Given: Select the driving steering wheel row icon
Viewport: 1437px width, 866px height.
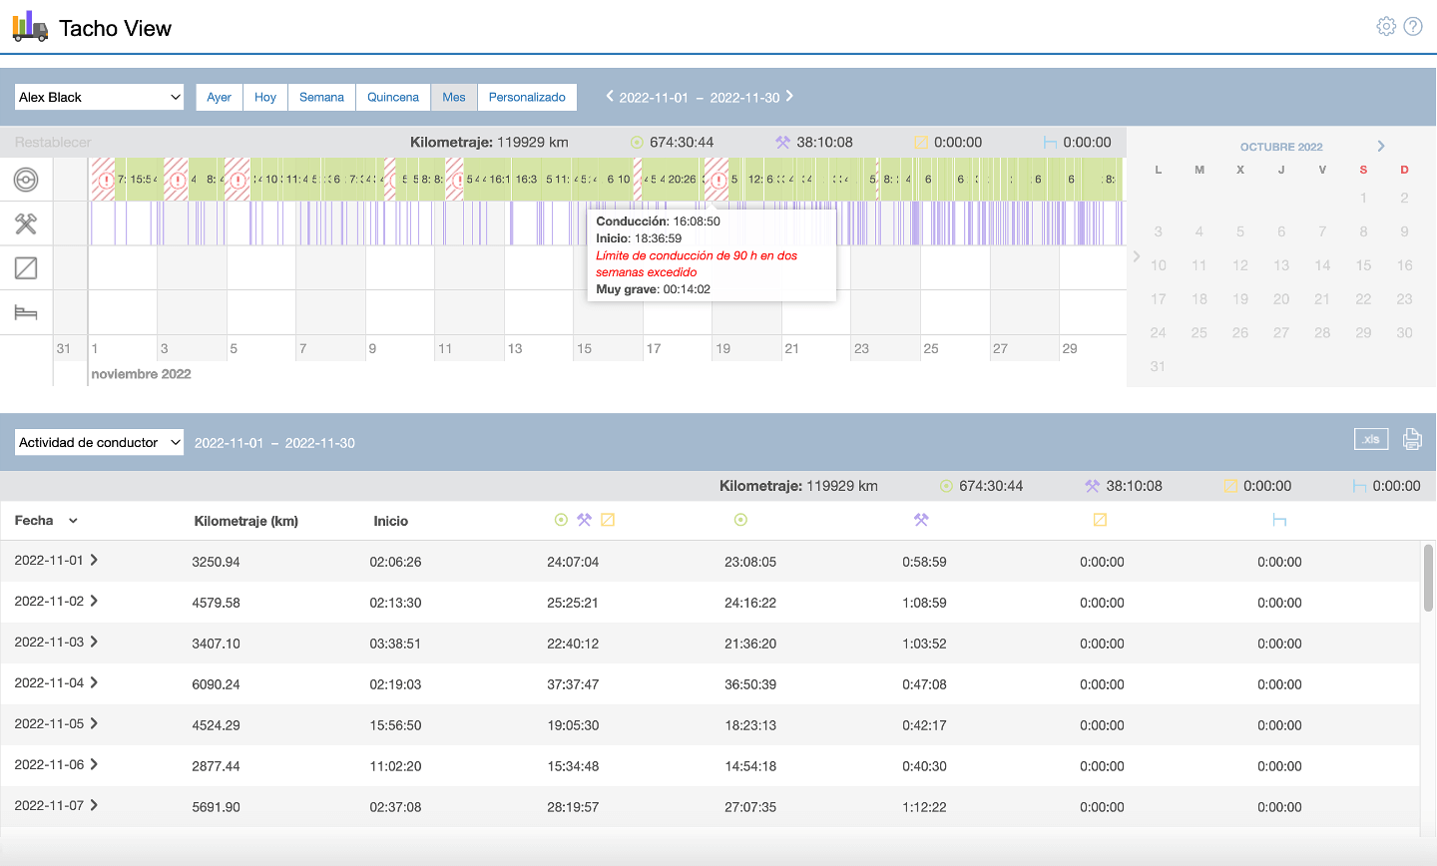Looking at the screenshot, I should (x=26, y=180).
